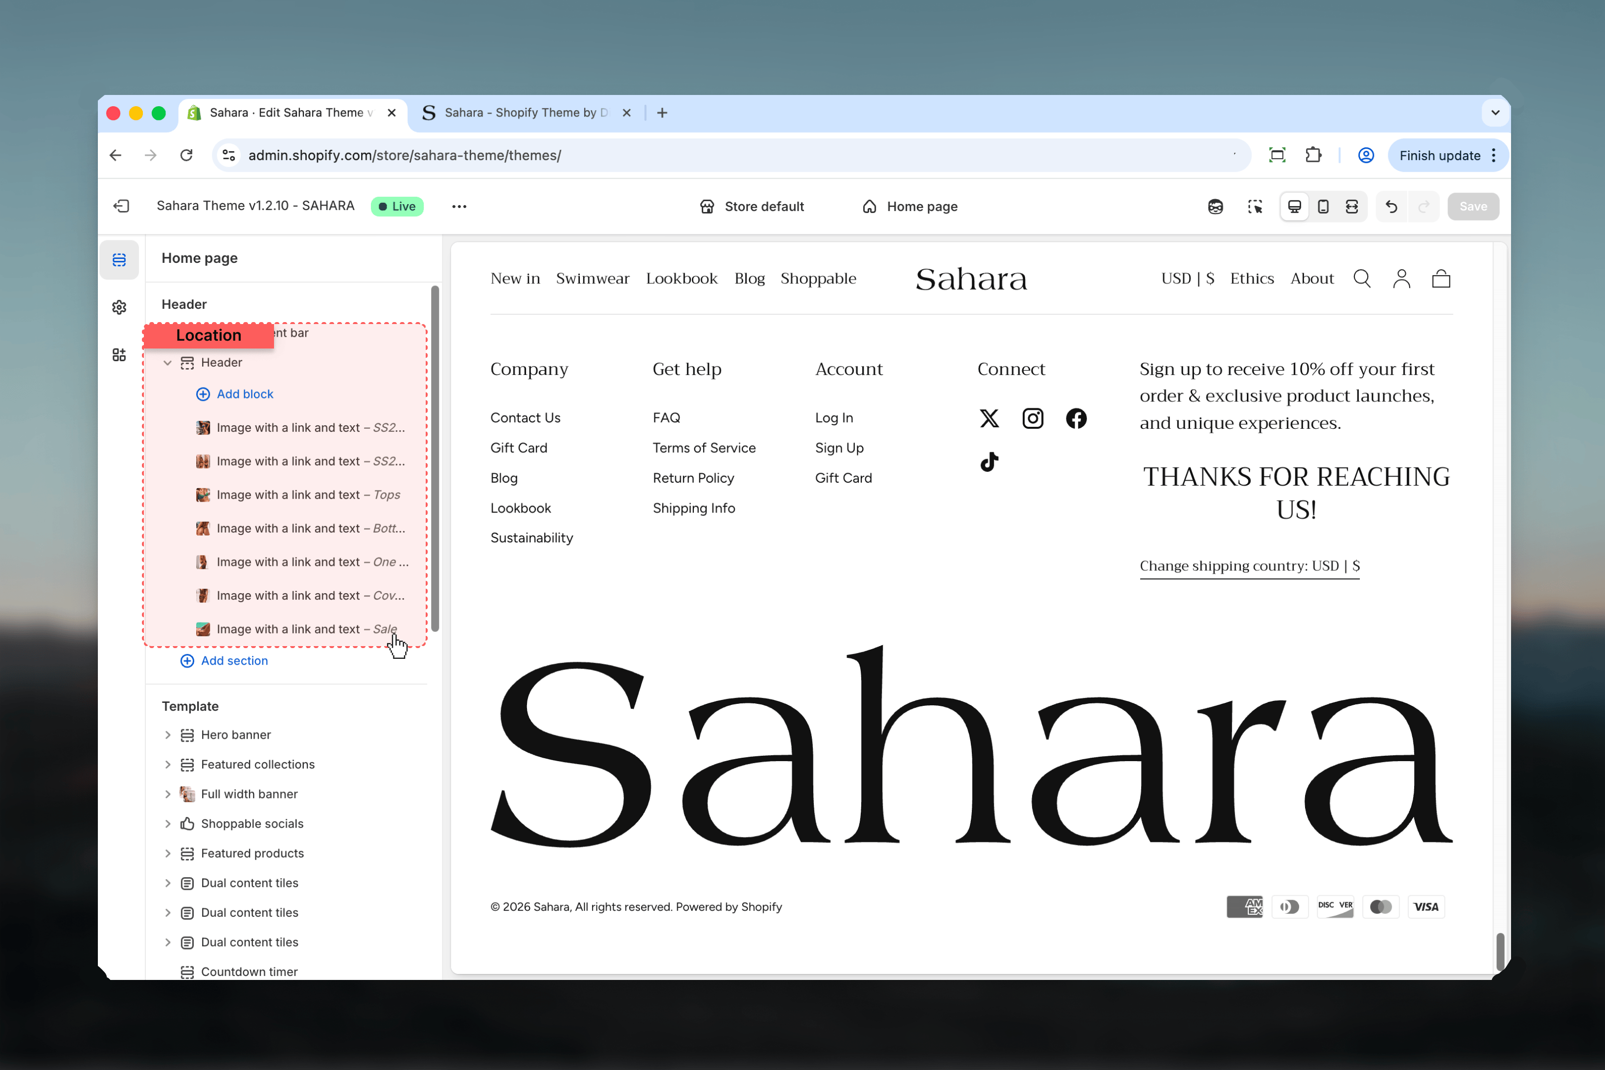Open the browser extensions puzzle icon
The width and height of the screenshot is (1605, 1070).
(x=1313, y=156)
